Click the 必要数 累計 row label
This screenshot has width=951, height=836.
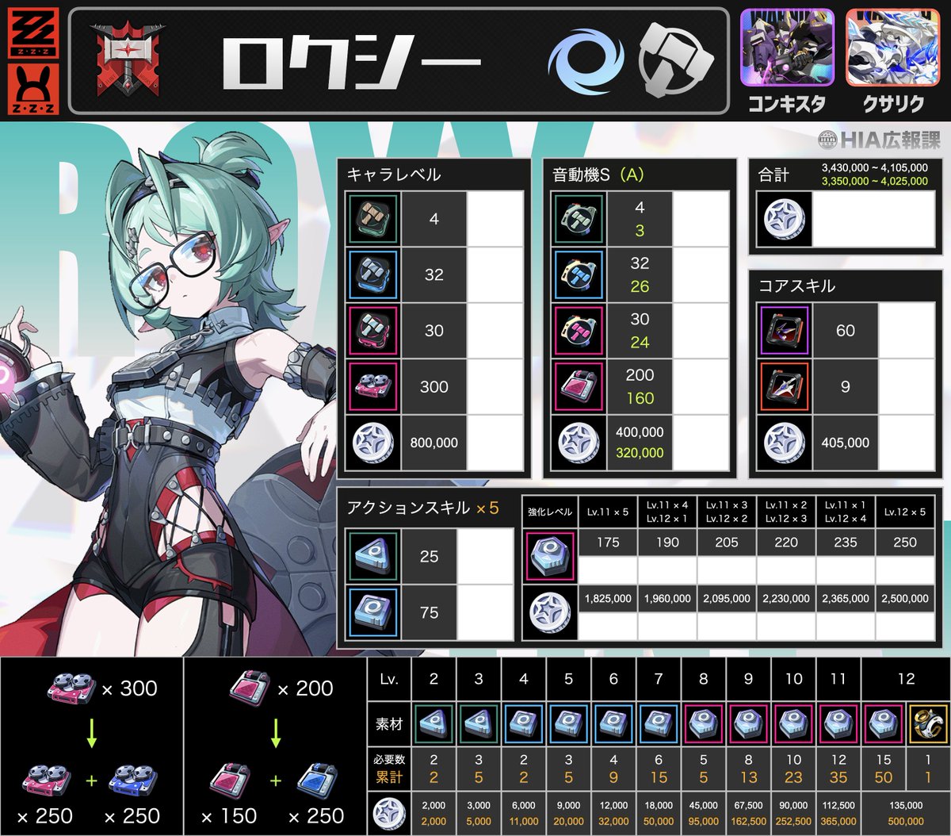(389, 769)
